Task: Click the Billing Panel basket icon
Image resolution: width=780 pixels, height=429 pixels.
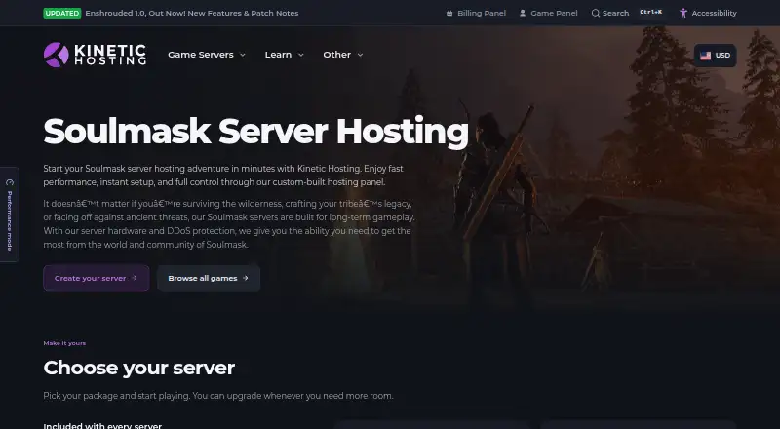Action: [x=449, y=14]
